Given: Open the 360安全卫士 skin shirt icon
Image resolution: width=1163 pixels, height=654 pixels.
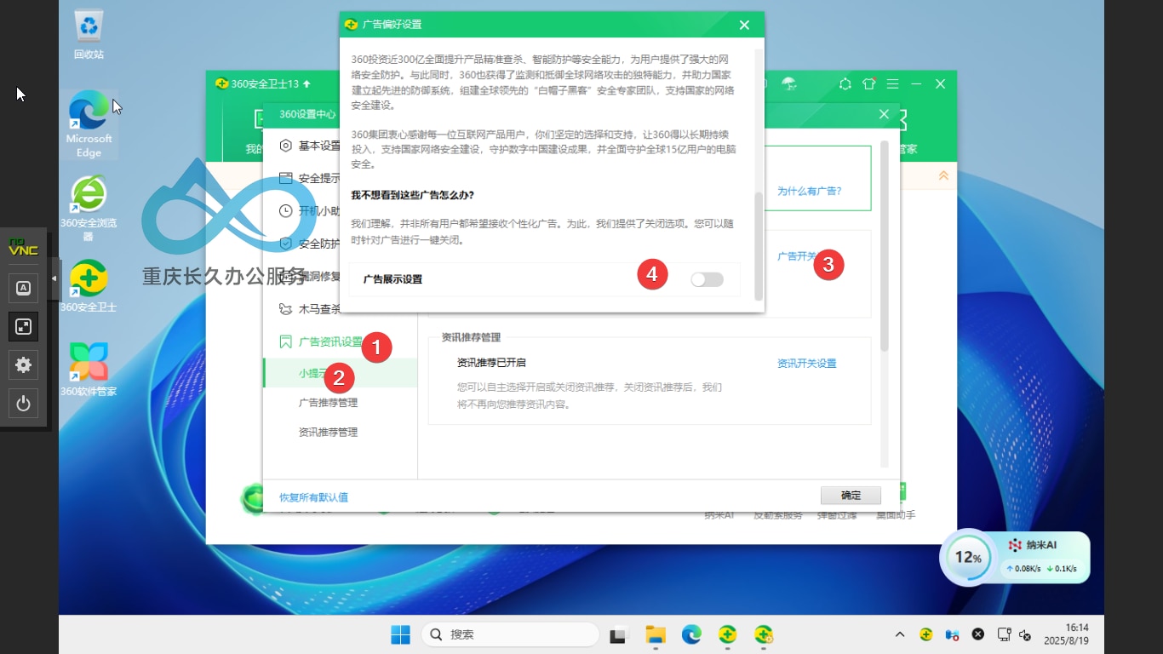Looking at the screenshot, I should click(868, 83).
